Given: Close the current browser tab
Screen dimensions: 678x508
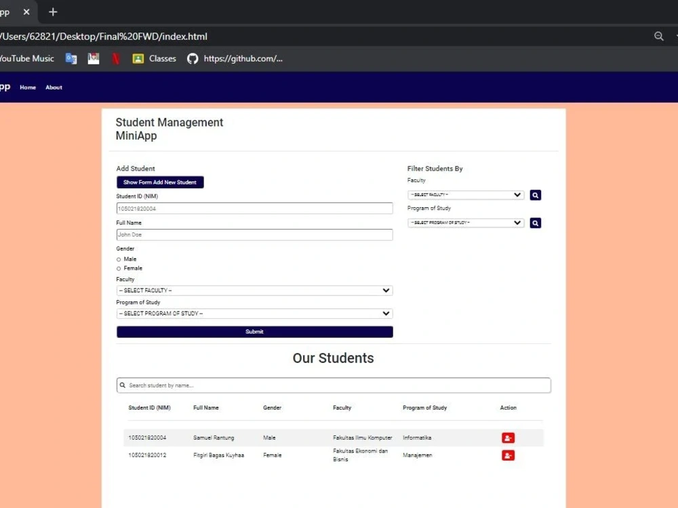Looking at the screenshot, I should [26, 12].
